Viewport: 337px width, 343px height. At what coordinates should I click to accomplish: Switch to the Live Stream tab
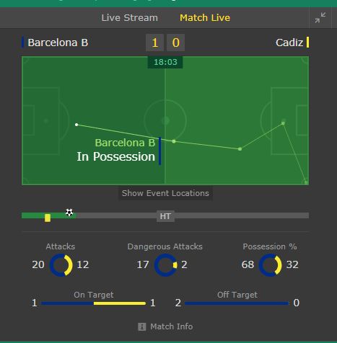pos(130,18)
